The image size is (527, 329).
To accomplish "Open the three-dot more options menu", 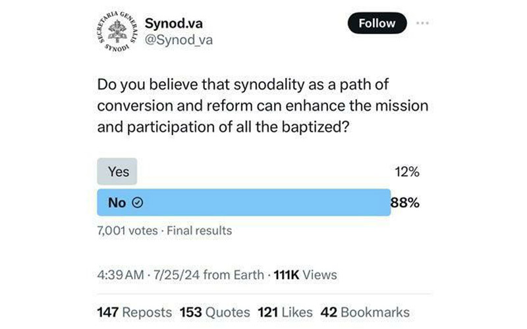I will coord(422,23).
